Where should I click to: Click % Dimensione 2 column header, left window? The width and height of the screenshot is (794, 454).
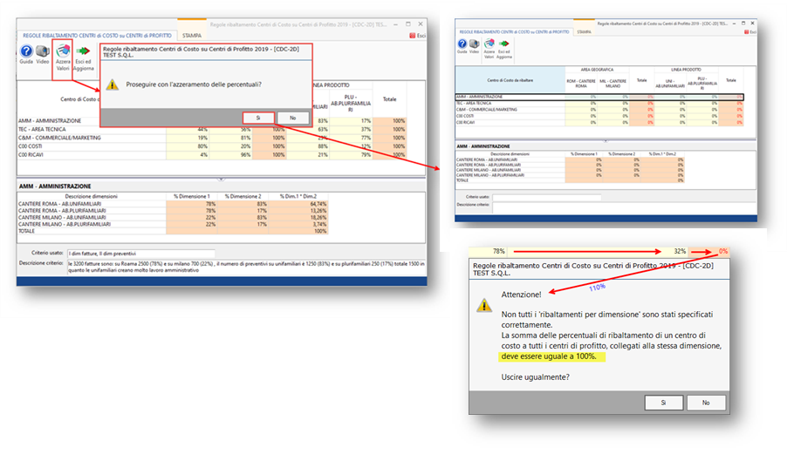click(x=243, y=196)
